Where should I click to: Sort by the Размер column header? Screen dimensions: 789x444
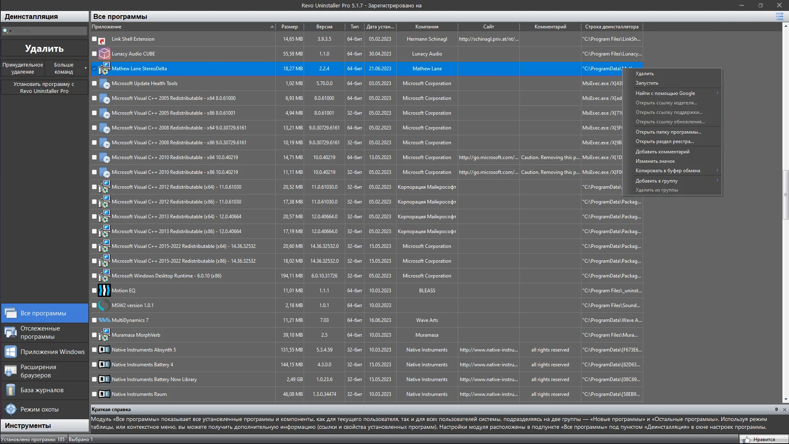pyautogui.click(x=290, y=27)
